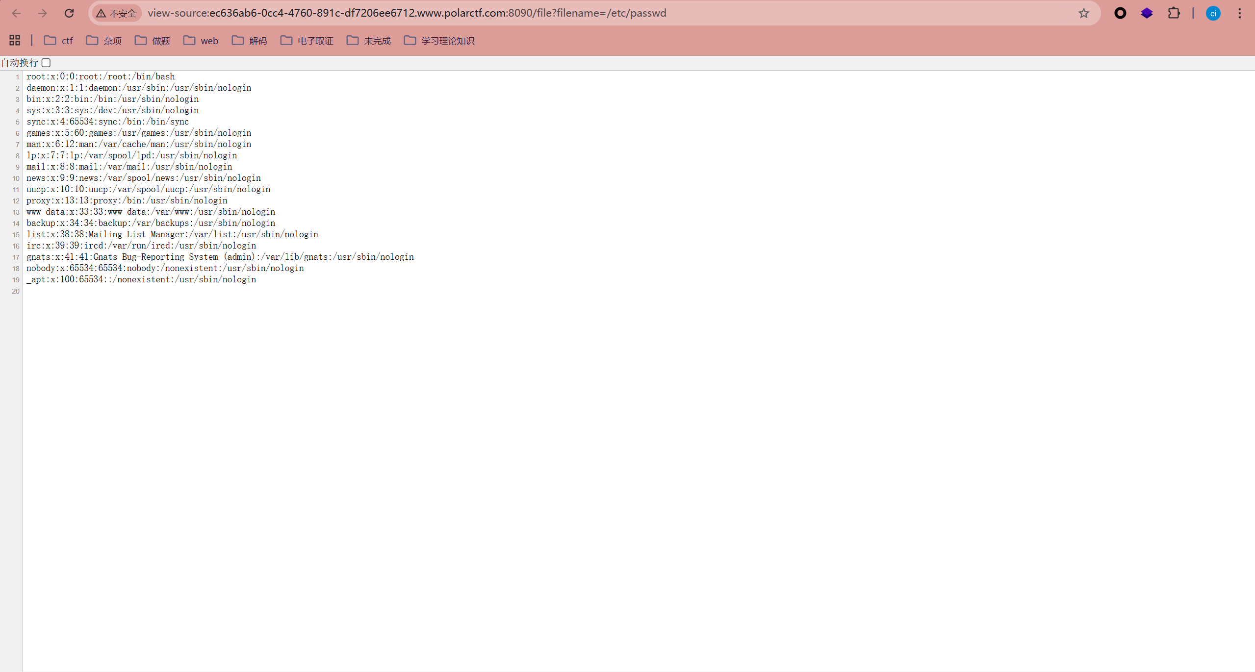Expand the 杂项 bookmark folder

point(104,41)
